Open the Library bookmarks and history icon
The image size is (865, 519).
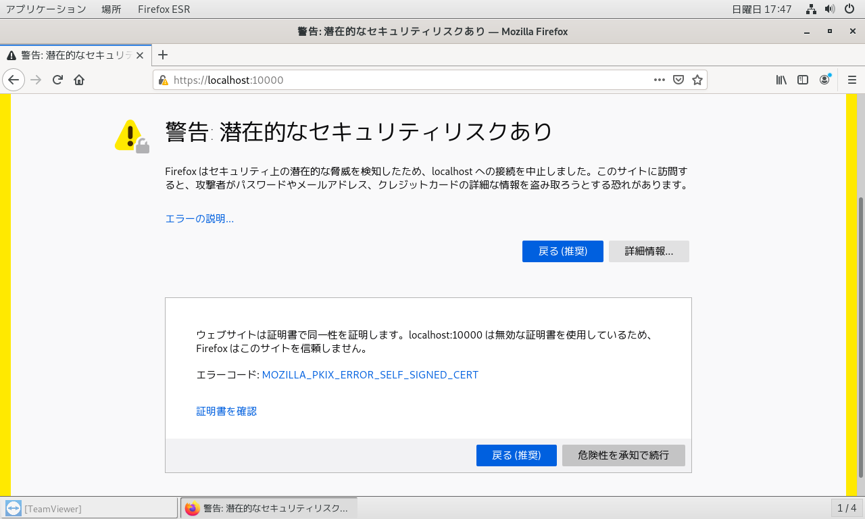pyautogui.click(x=781, y=80)
